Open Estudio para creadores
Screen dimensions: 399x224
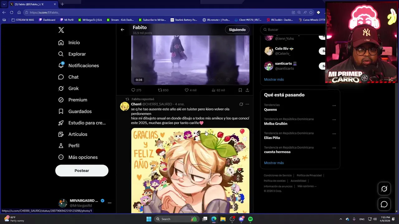(82, 123)
